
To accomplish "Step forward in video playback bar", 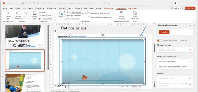I will (x=127, y=87).
